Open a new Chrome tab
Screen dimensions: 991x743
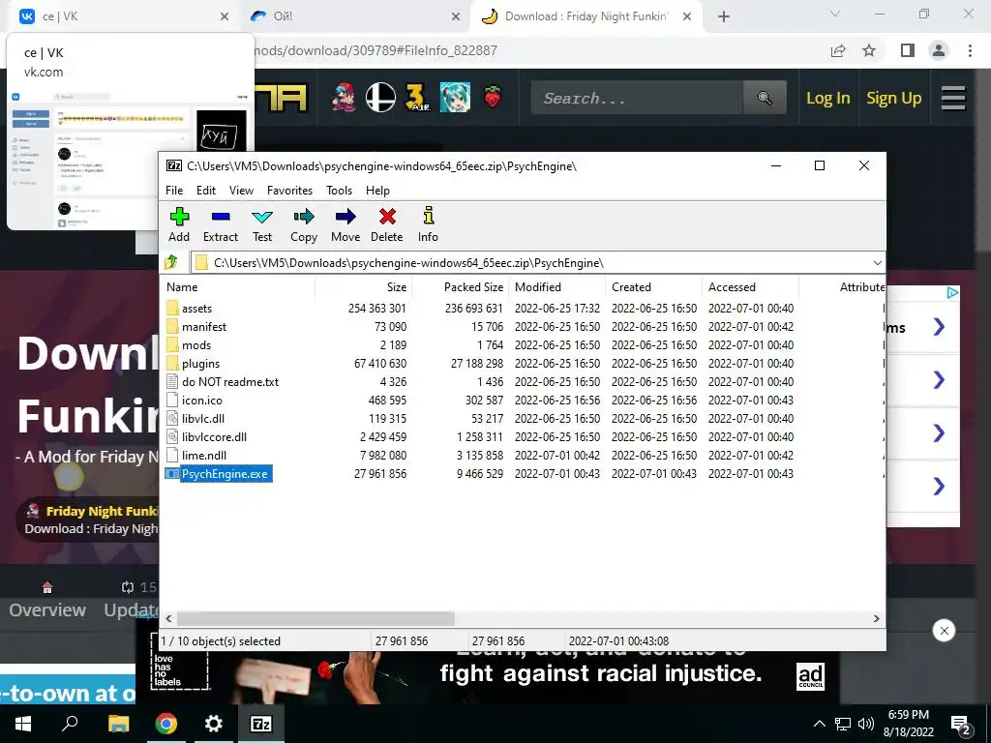click(724, 16)
